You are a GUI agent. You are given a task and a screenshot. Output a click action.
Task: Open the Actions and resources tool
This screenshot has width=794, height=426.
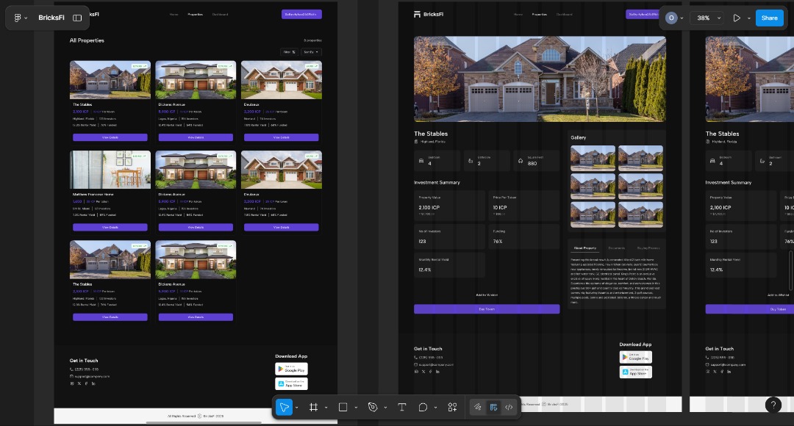(x=452, y=408)
